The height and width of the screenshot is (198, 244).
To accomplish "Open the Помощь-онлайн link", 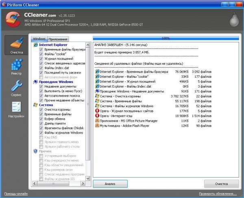I will [x=16, y=194].
